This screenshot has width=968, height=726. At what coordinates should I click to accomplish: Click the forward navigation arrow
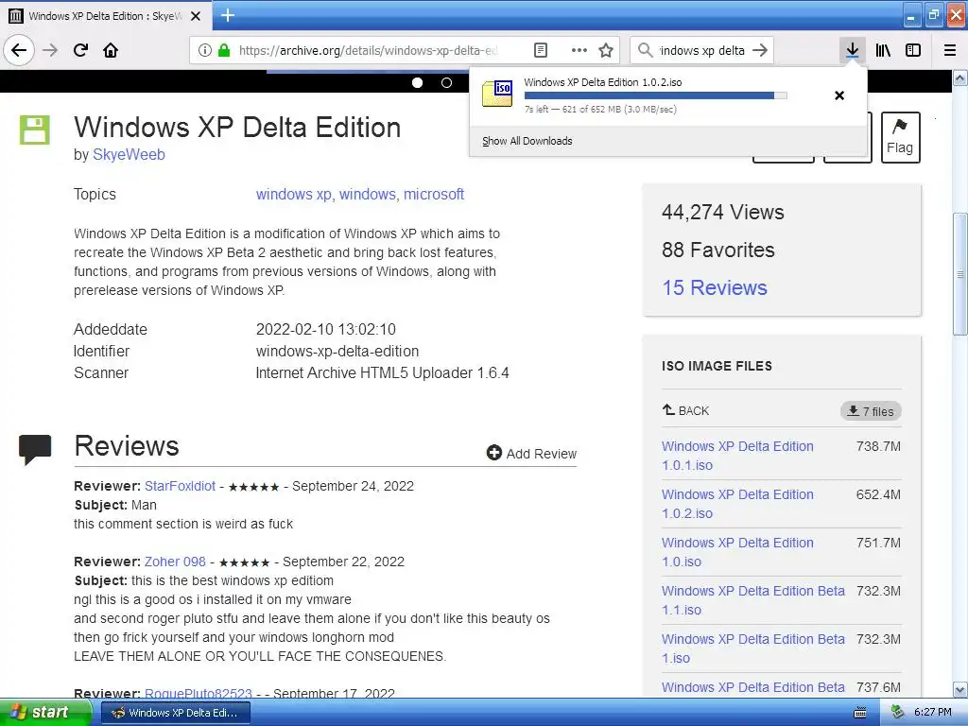(x=50, y=50)
